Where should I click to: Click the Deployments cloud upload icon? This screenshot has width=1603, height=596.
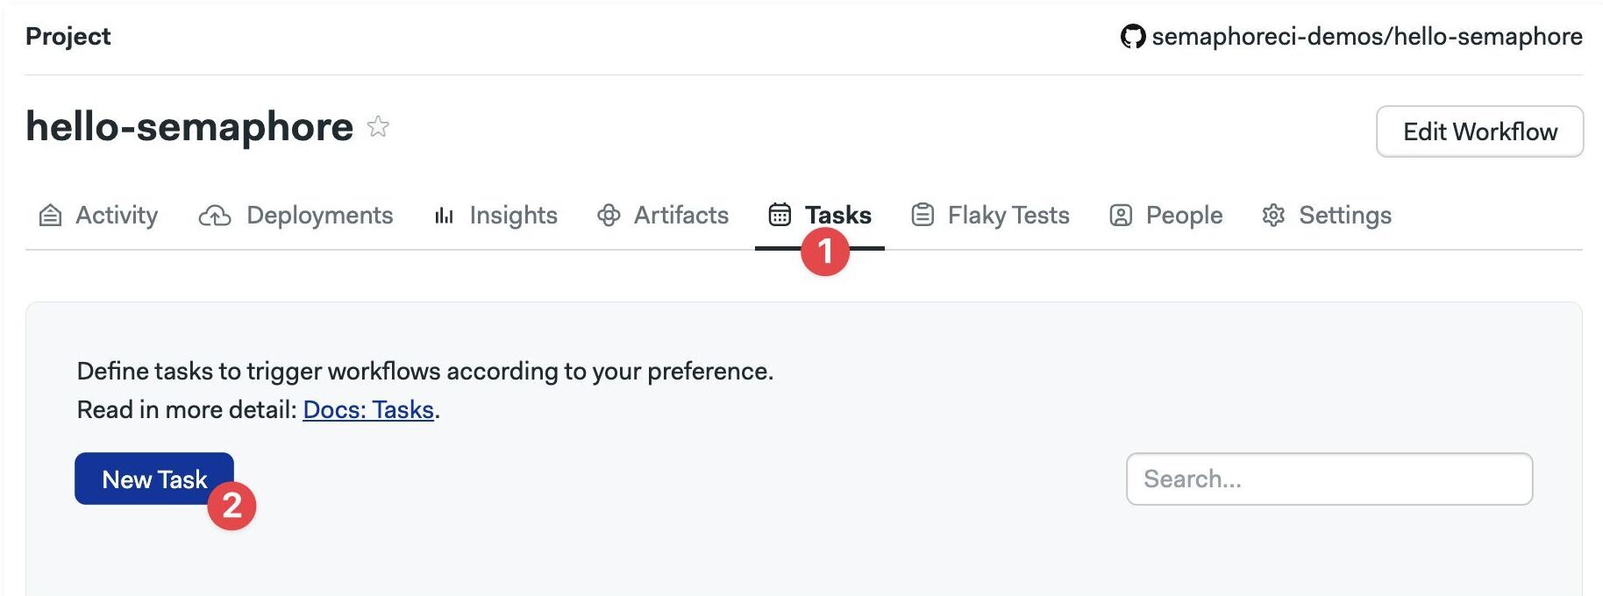coord(215,215)
